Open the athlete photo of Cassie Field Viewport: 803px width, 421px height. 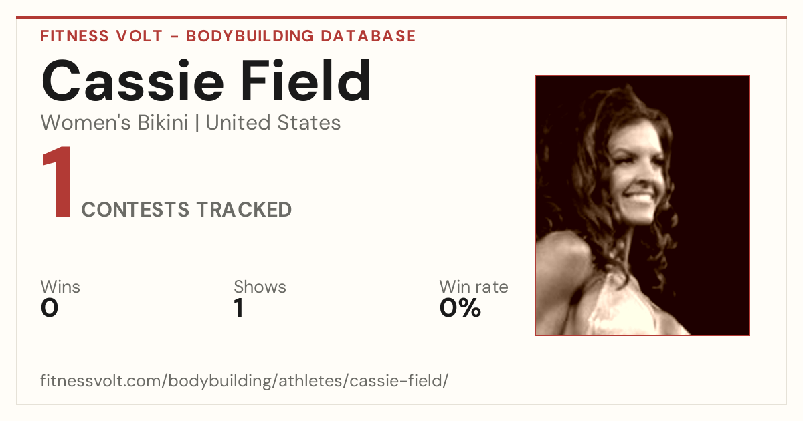click(642, 205)
